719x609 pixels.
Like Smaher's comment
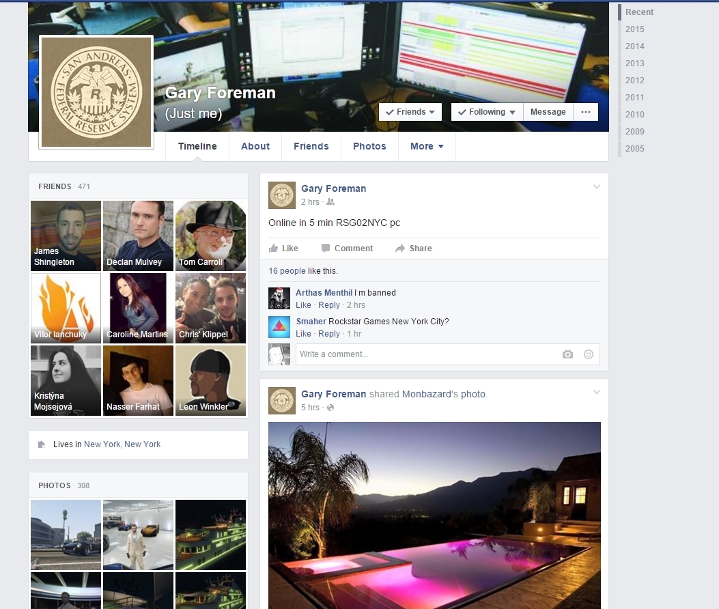(x=303, y=334)
